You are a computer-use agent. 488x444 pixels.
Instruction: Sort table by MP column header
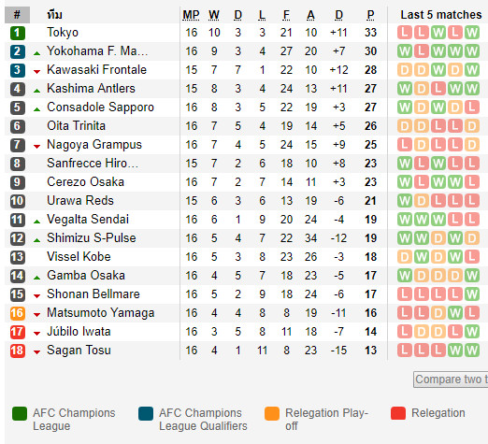click(191, 15)
